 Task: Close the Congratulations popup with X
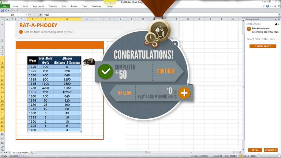[x=175, y=44]
